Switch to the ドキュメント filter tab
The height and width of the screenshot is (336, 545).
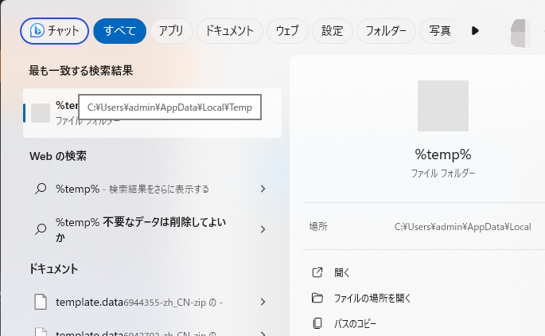[229, 31]
